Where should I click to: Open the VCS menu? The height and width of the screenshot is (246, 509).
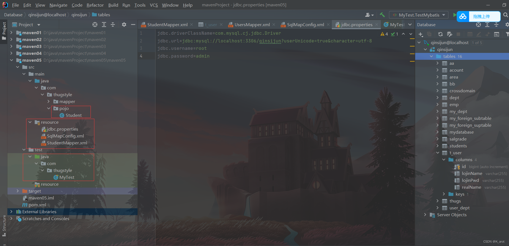click(x=154, y=5)
